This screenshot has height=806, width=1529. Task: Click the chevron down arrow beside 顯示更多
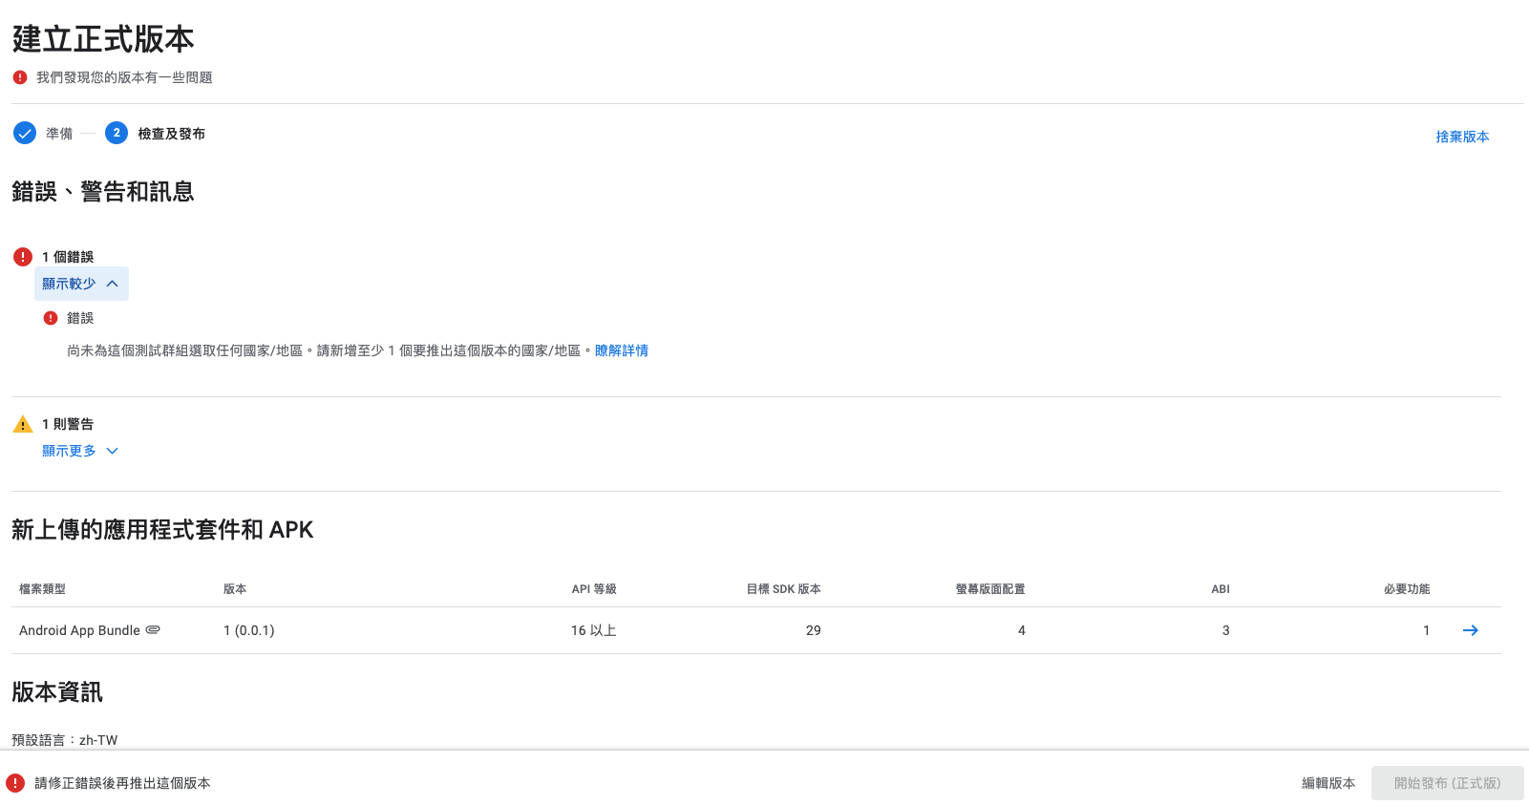click(x=112, y=451)
